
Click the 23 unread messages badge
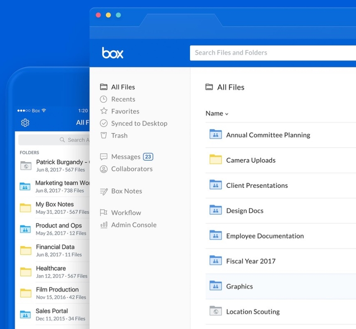tap(148, 157)
